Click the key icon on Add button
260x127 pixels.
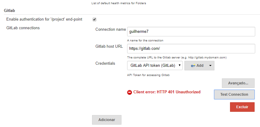coord(193,66)
